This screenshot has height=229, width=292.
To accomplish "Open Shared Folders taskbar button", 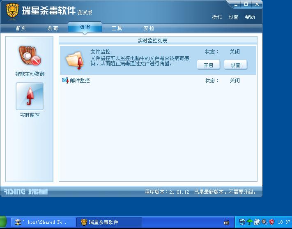I will 44,222.
